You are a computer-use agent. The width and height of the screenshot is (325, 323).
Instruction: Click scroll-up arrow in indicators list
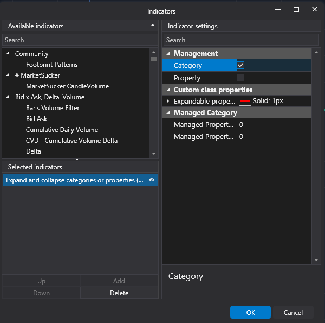pos(154,52)
